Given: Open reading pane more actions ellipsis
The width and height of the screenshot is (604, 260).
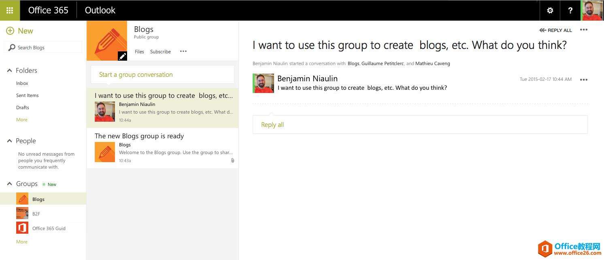Looking at the screenshot, I should point(583,30).
